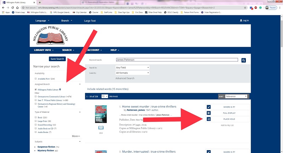Open the Sort Relevance dropdown

pos(236,96)
